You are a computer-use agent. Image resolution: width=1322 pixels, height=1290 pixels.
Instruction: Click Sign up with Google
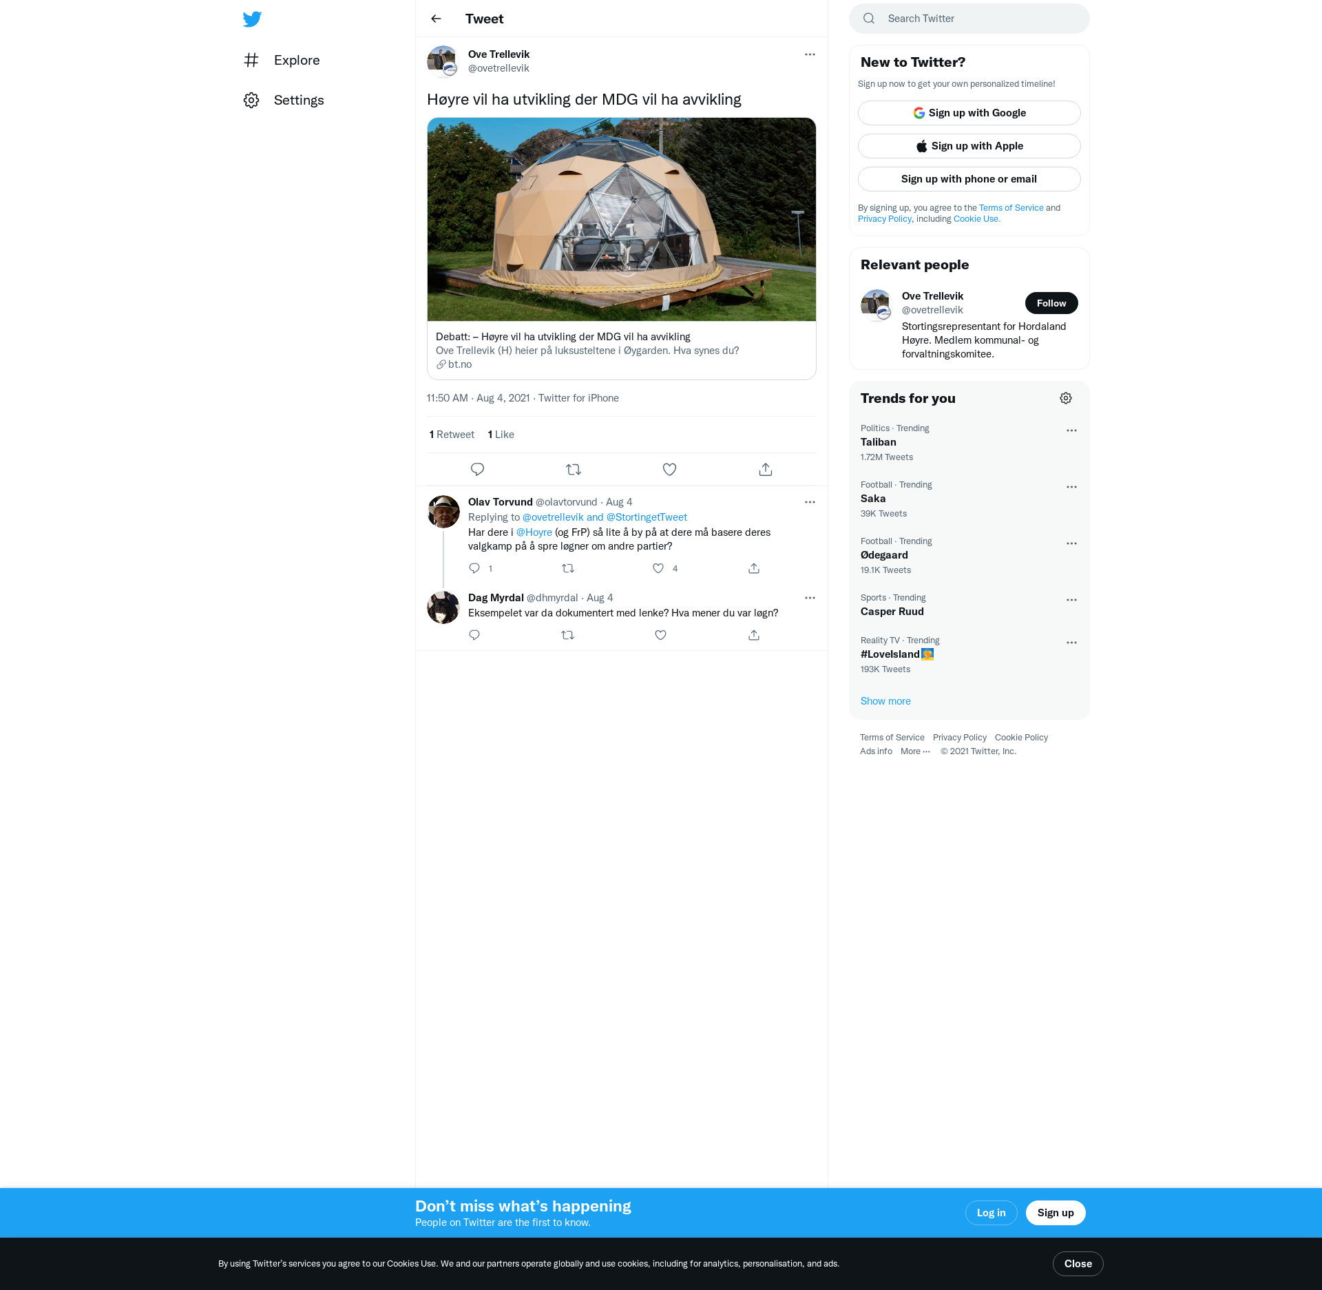point(969,113)
